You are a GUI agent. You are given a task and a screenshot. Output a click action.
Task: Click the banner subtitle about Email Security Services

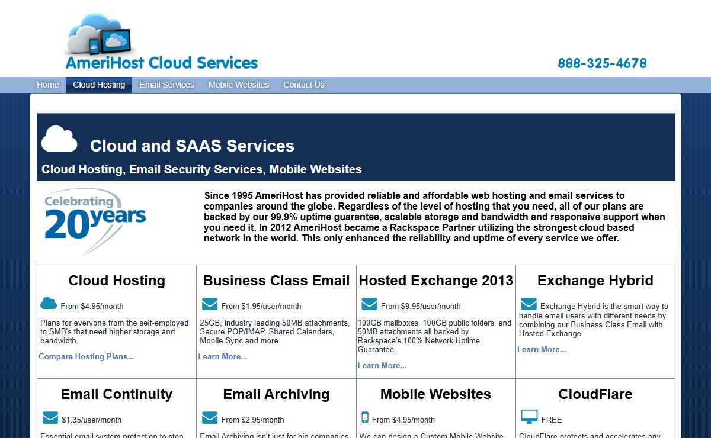tap(201, 169)
